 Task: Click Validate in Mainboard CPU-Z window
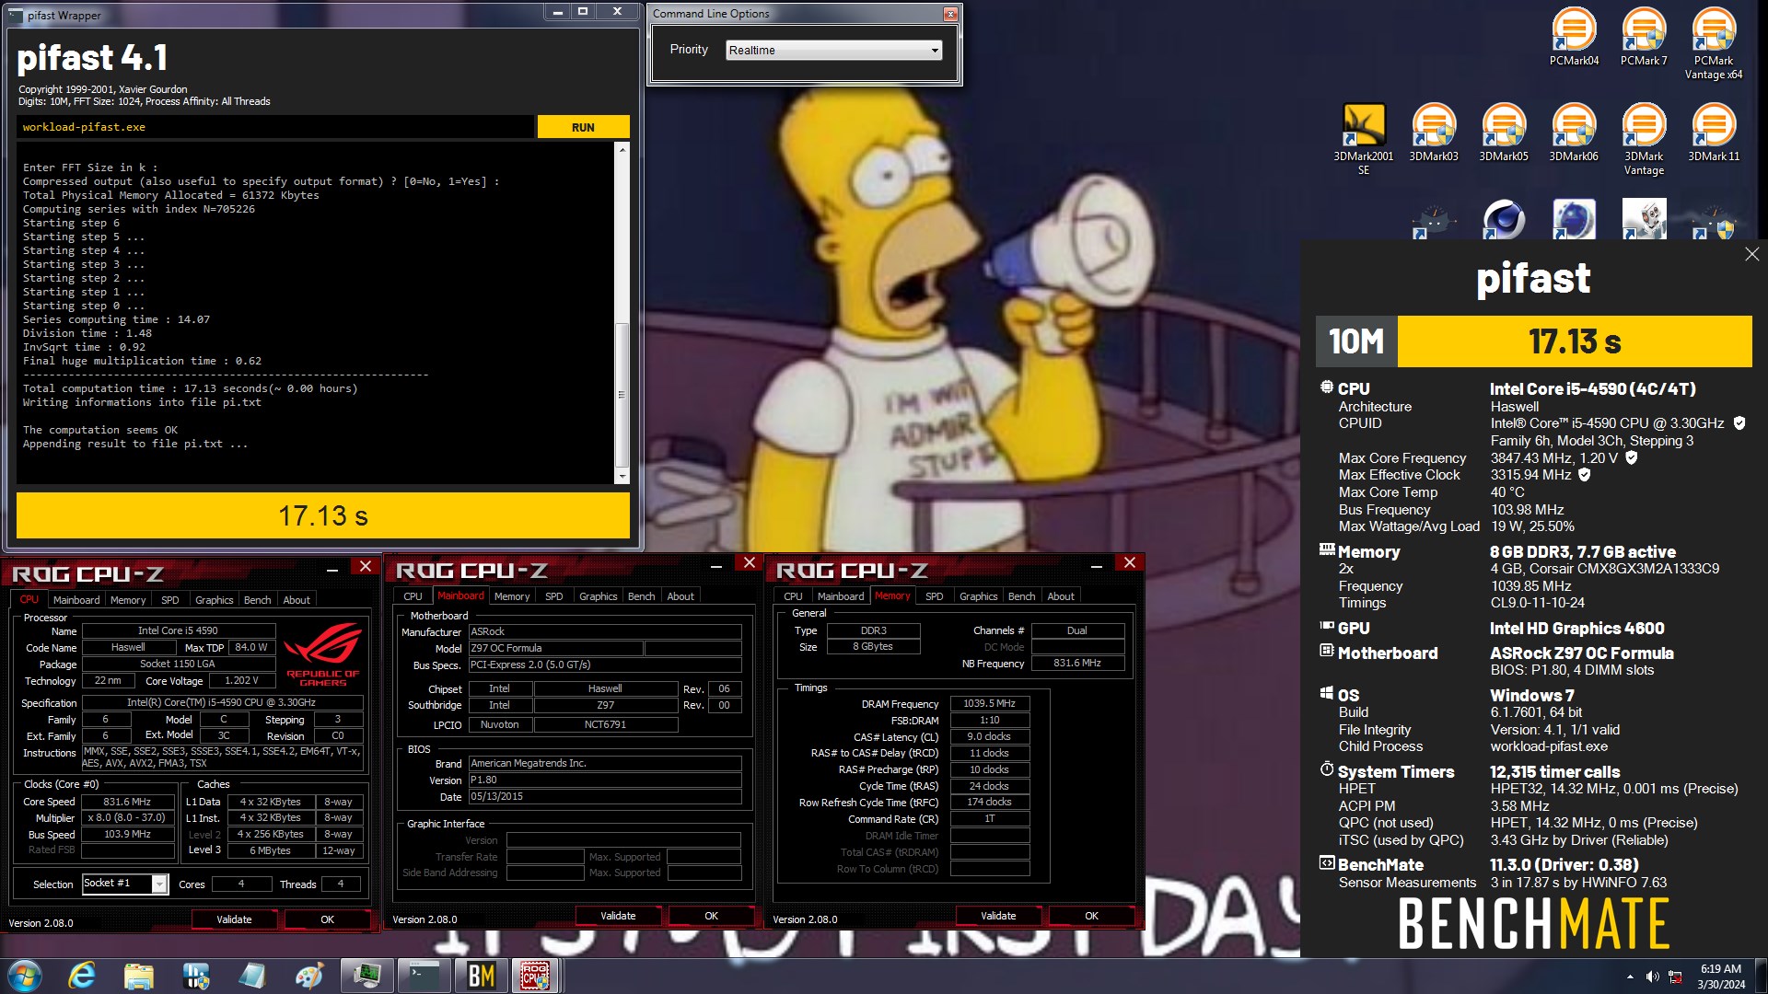point(618,916)
